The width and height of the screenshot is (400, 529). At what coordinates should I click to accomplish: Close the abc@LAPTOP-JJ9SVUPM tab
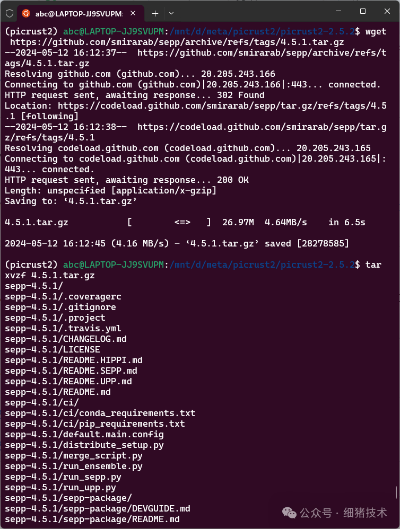point(132,13)
